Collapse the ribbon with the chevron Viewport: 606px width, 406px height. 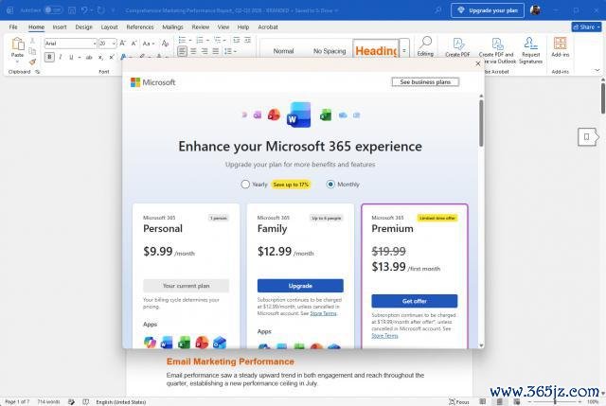[x=597, y=70]
